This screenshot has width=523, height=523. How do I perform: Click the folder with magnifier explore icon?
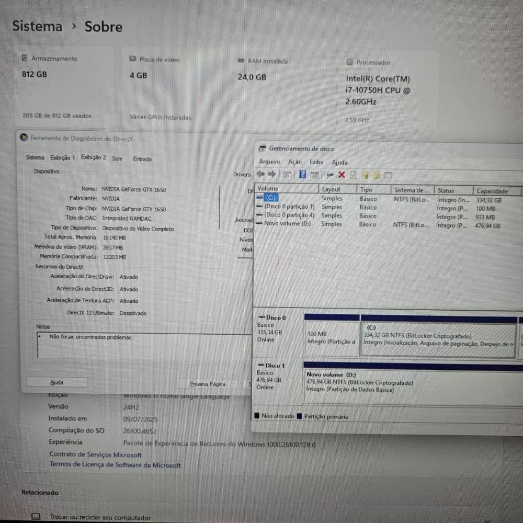(377, 175)
